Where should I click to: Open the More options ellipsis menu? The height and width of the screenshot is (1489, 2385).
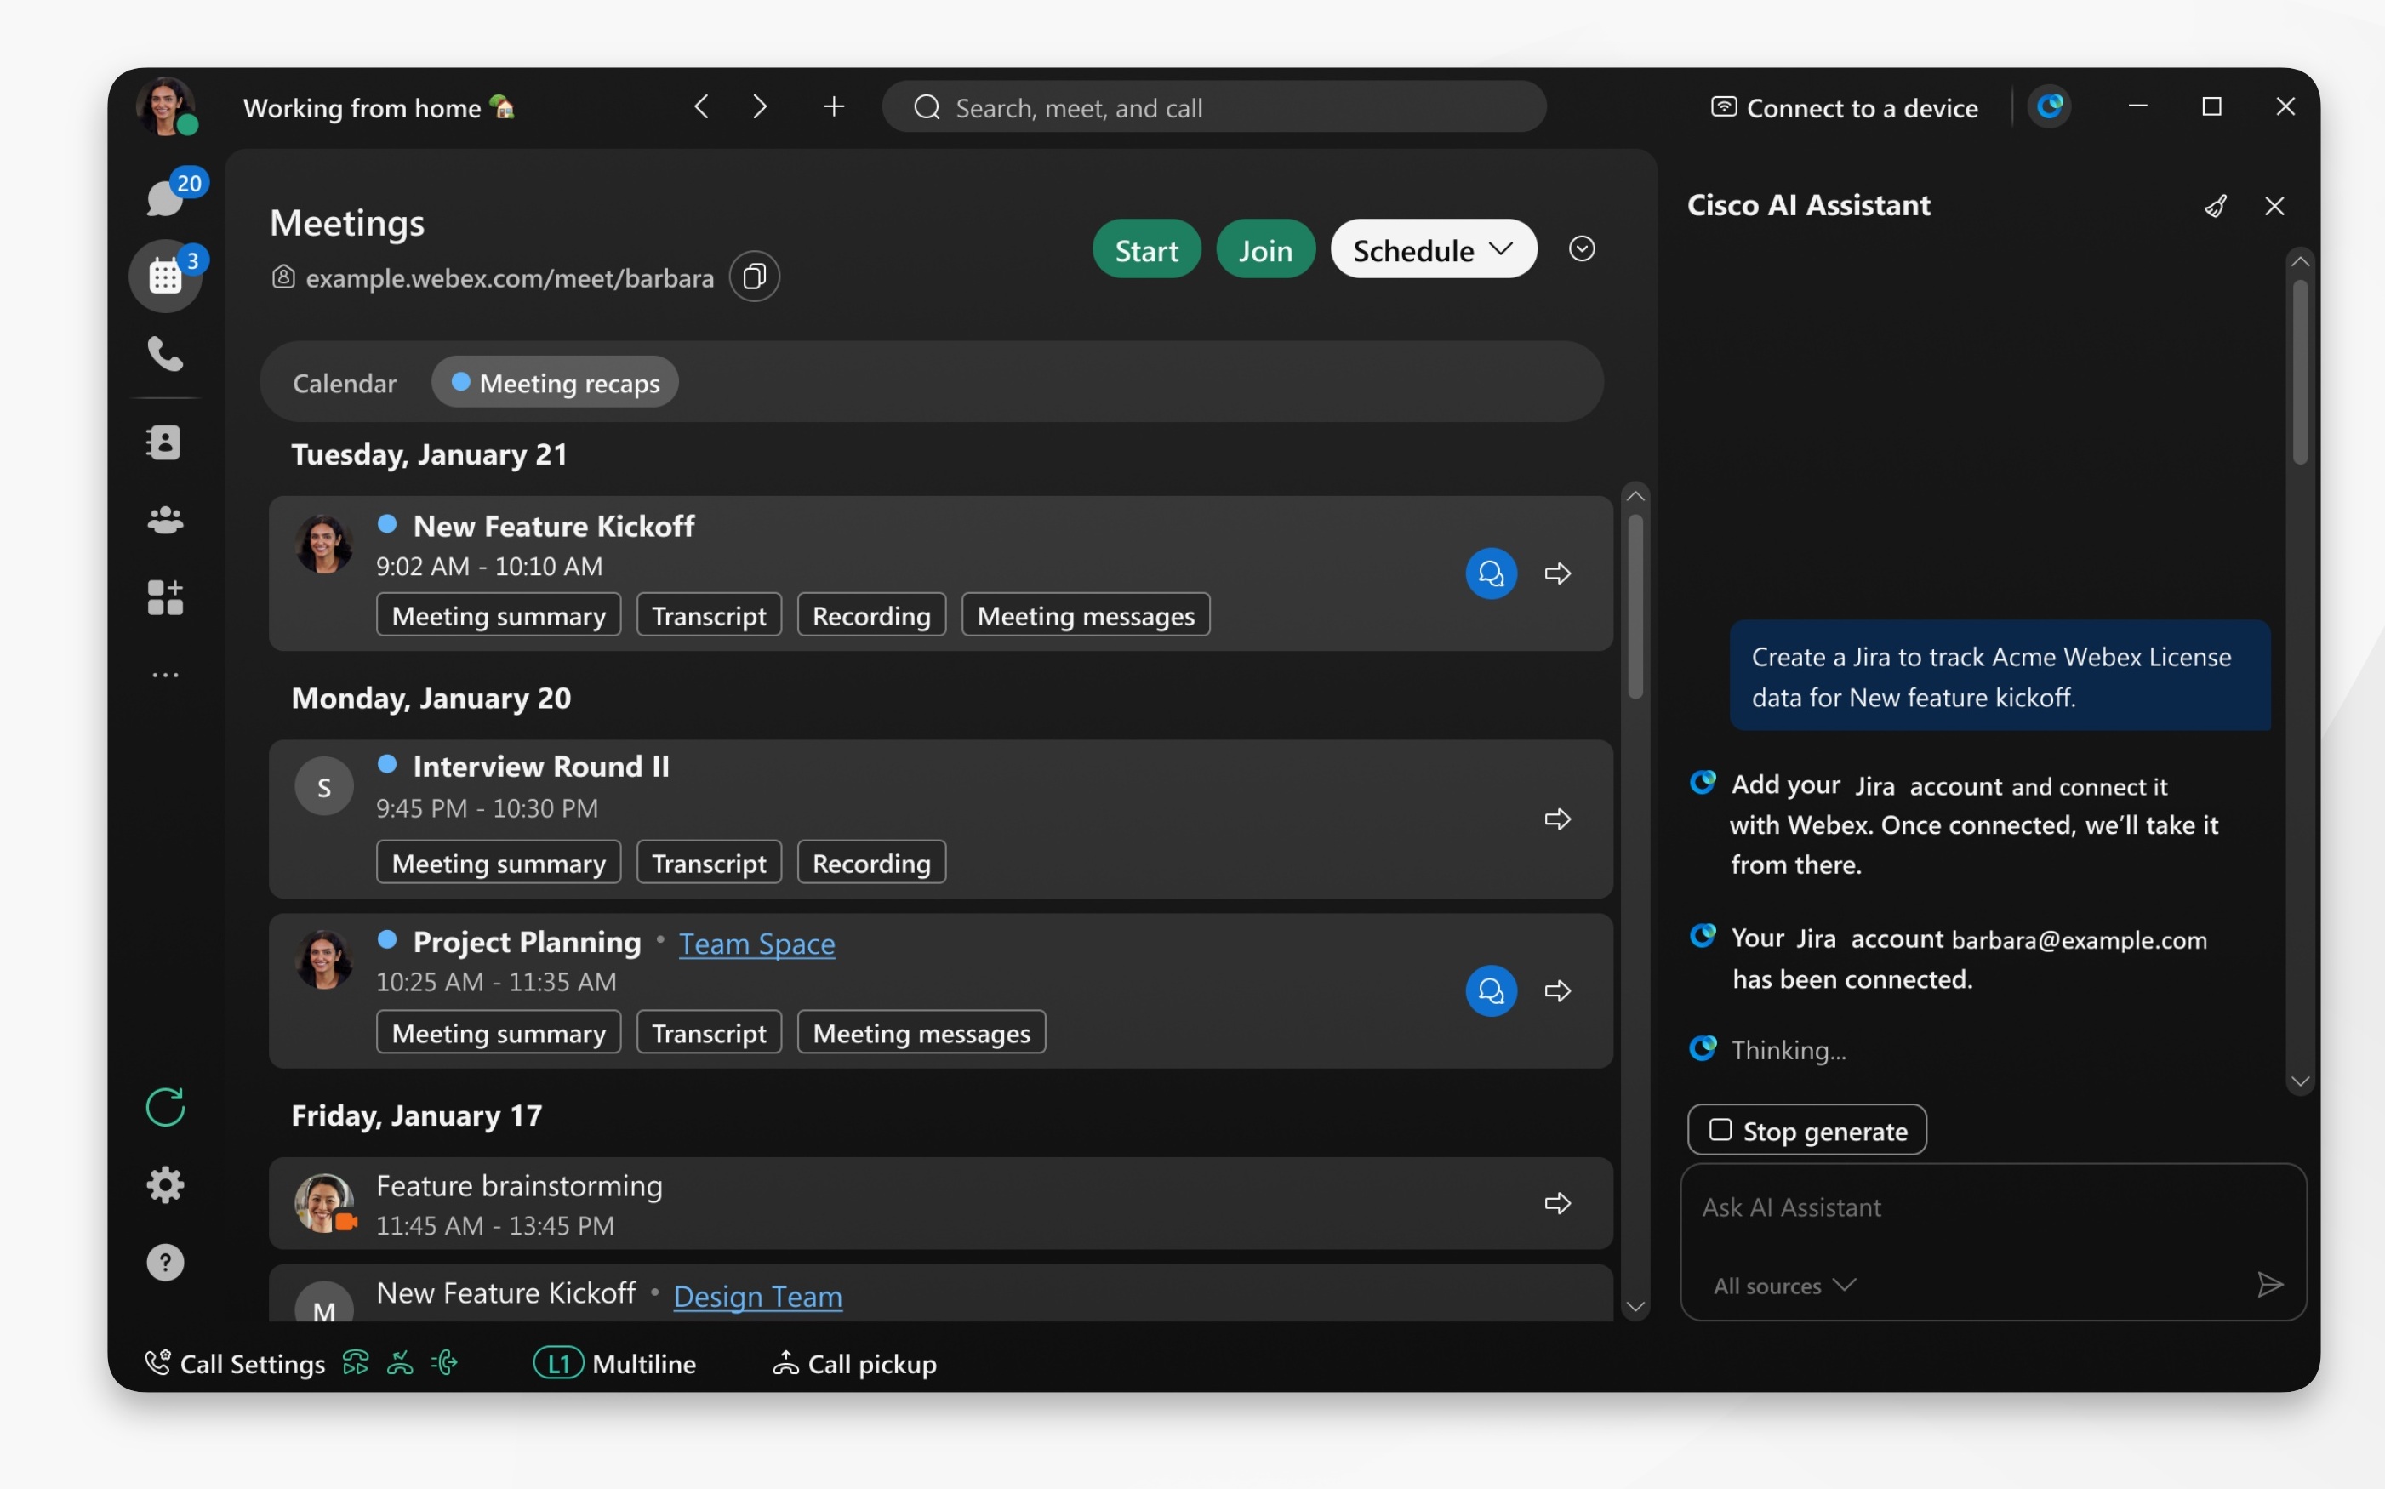pyautogui.click(x=164, y=675)
